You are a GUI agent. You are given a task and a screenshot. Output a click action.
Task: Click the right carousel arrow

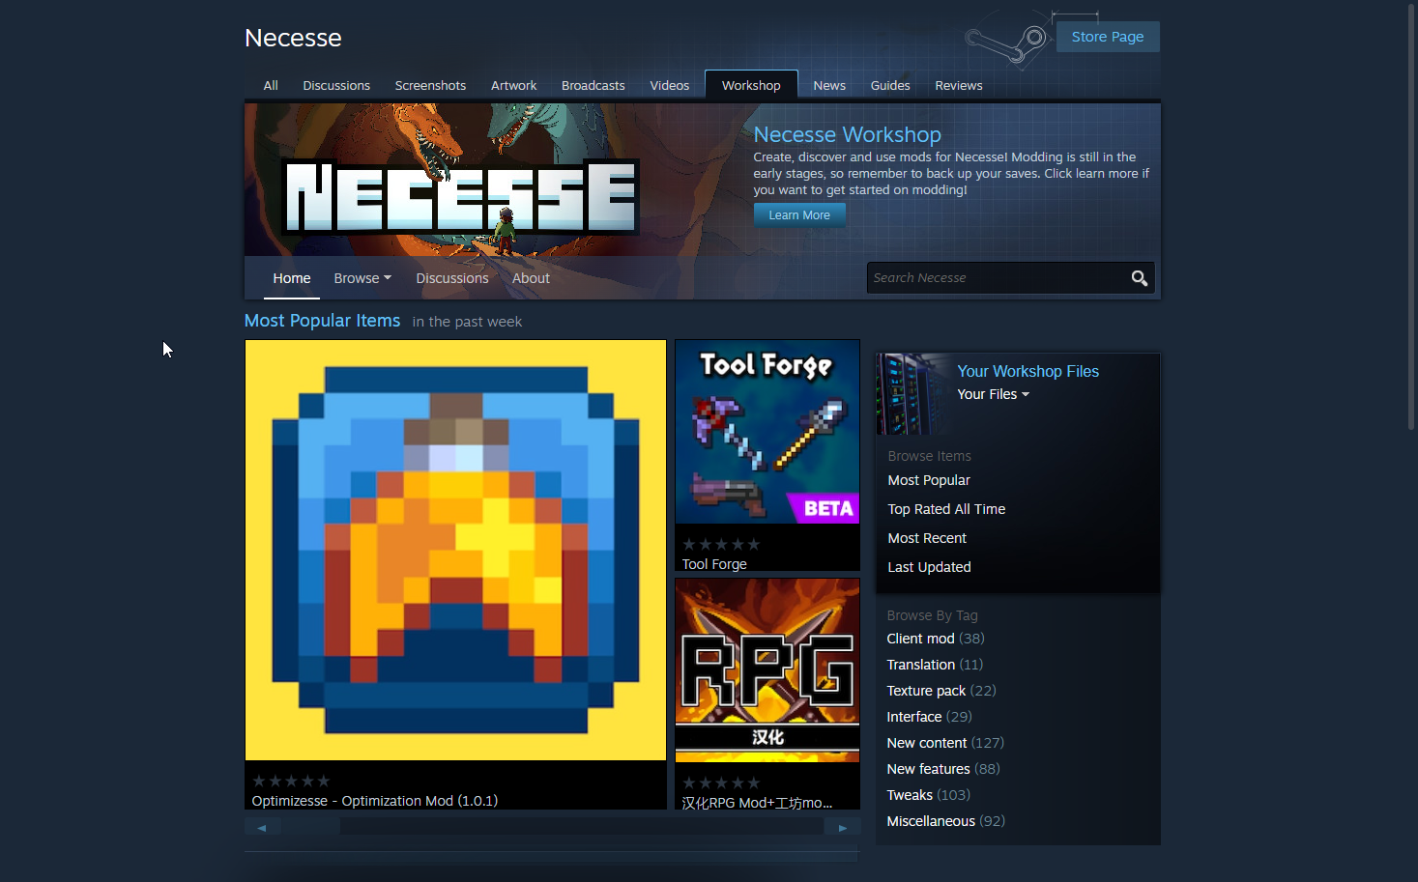coord(842,827)
